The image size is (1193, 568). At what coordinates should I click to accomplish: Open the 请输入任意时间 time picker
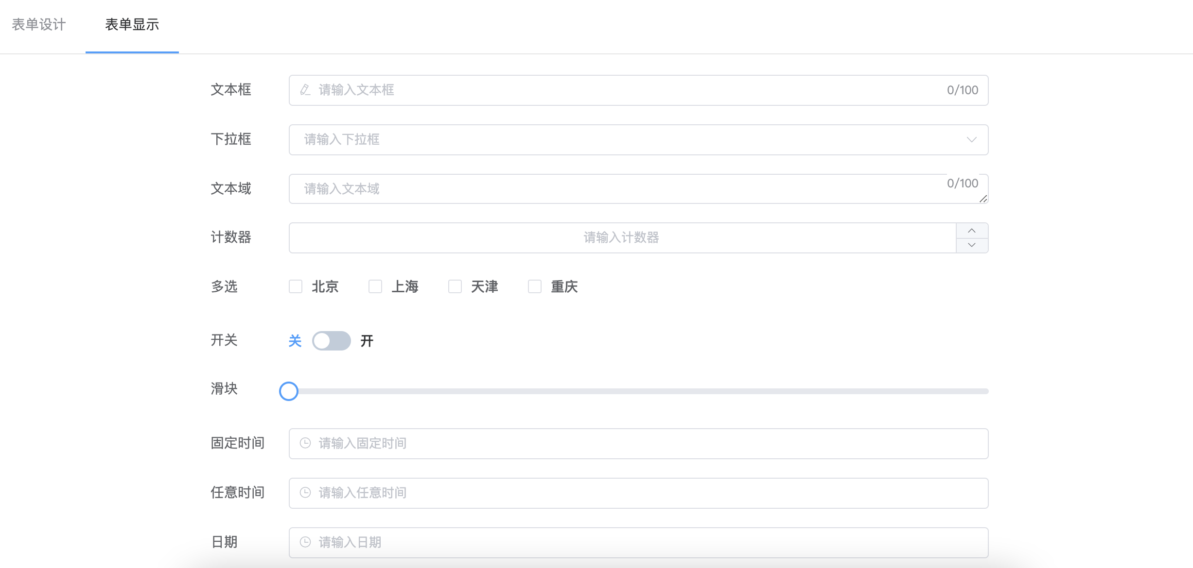[632, 493]
